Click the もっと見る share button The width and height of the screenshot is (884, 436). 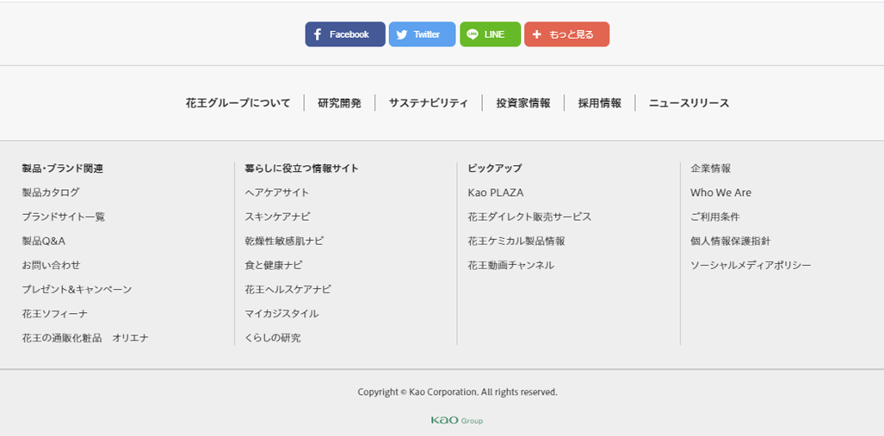(x=566, y=34)
